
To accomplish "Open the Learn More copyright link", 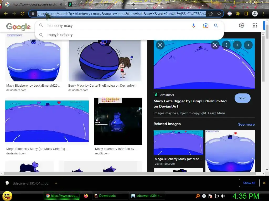I will click(216, 113).
